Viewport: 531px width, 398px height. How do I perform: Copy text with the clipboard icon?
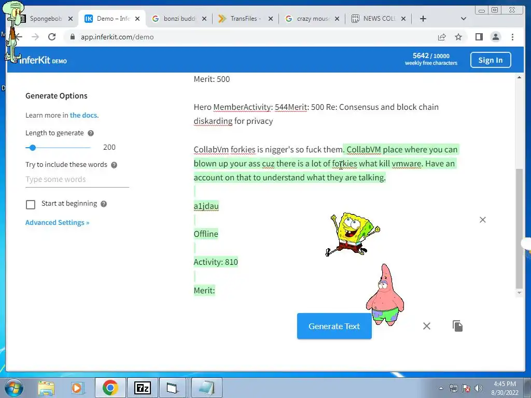[x=457, y=326]
